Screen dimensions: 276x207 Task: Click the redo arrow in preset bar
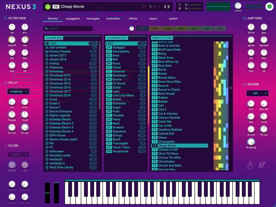click(x=155, y=7)
